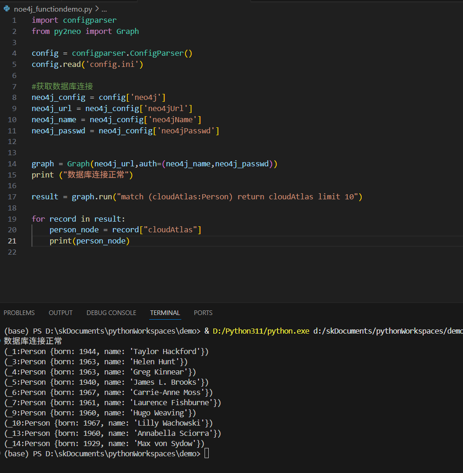Click 'for record in result:' line
The image size is (463, 473).
[78, 219]
